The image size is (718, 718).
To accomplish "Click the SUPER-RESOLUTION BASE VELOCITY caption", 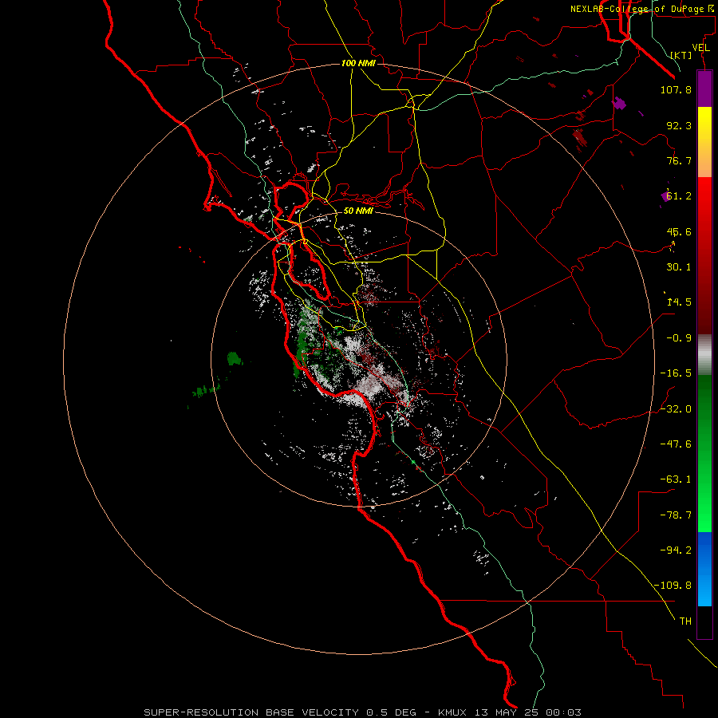I will [251, 712].
